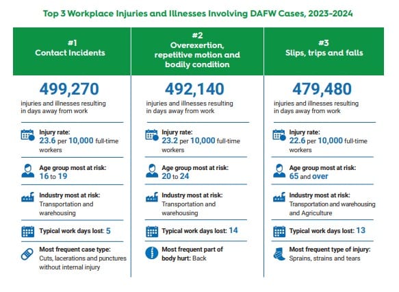Click the 22.6 per 10,000 injury rate text
Screen dimensions: 399x292
click(x=329, y=145)
